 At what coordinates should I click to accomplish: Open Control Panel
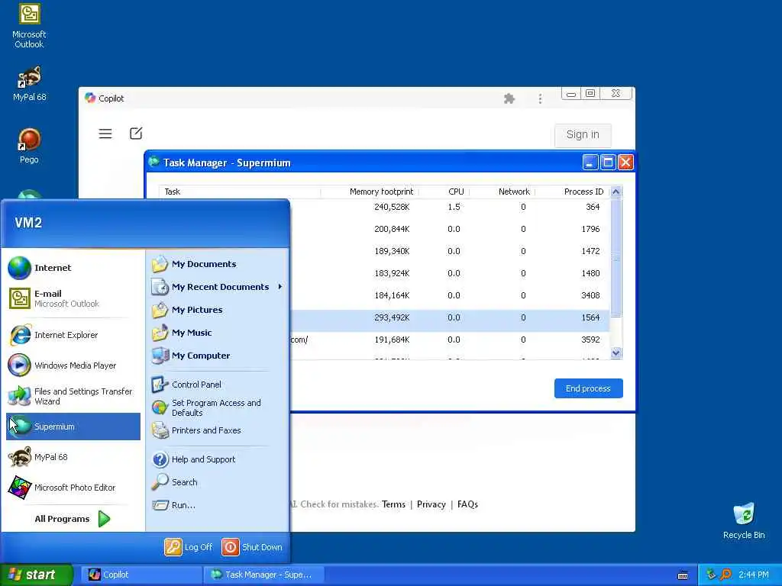[218, 385]
